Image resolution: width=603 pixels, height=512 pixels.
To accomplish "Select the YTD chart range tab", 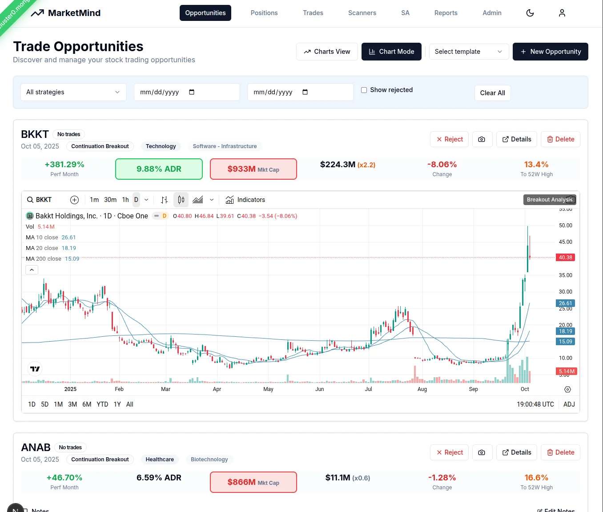I will [102, 404].
